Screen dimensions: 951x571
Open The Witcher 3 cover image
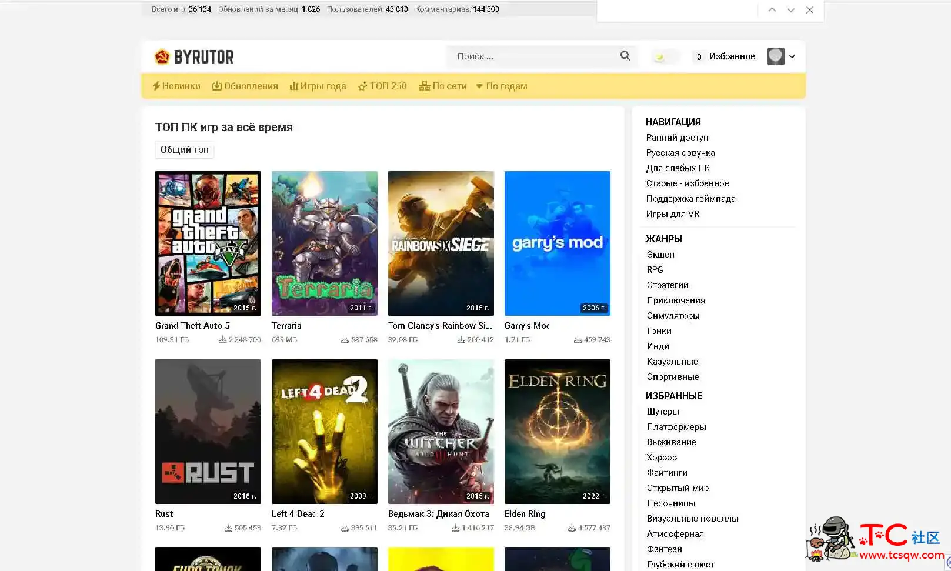(x=441, y=432)
